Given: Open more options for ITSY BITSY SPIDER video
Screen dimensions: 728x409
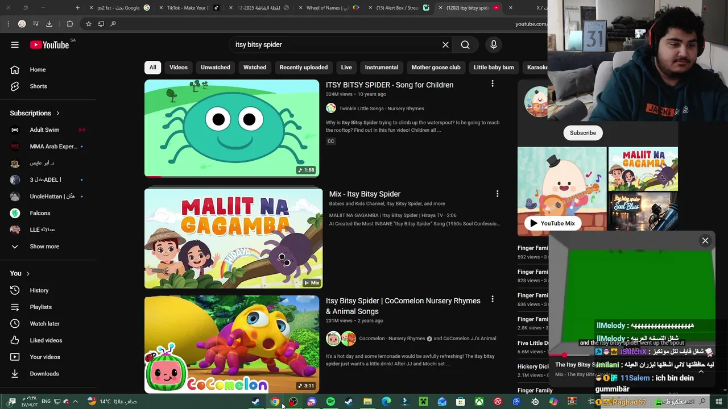Looking at the screenshot, I should 492,84.
